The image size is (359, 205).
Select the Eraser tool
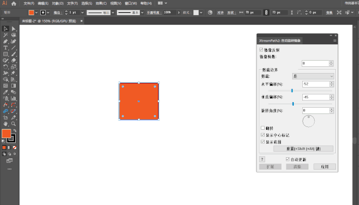[13, 61]
